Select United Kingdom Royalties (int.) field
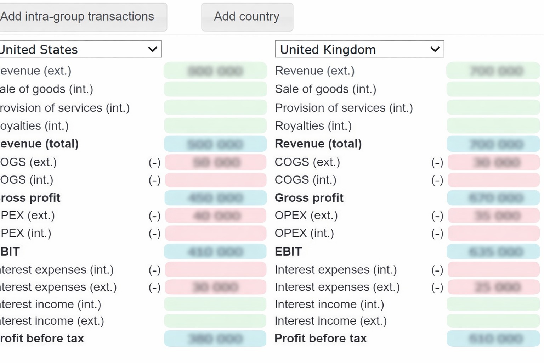The height and width of the screenshot is (363, 544). pyautogui.click(x=493, y=125)
